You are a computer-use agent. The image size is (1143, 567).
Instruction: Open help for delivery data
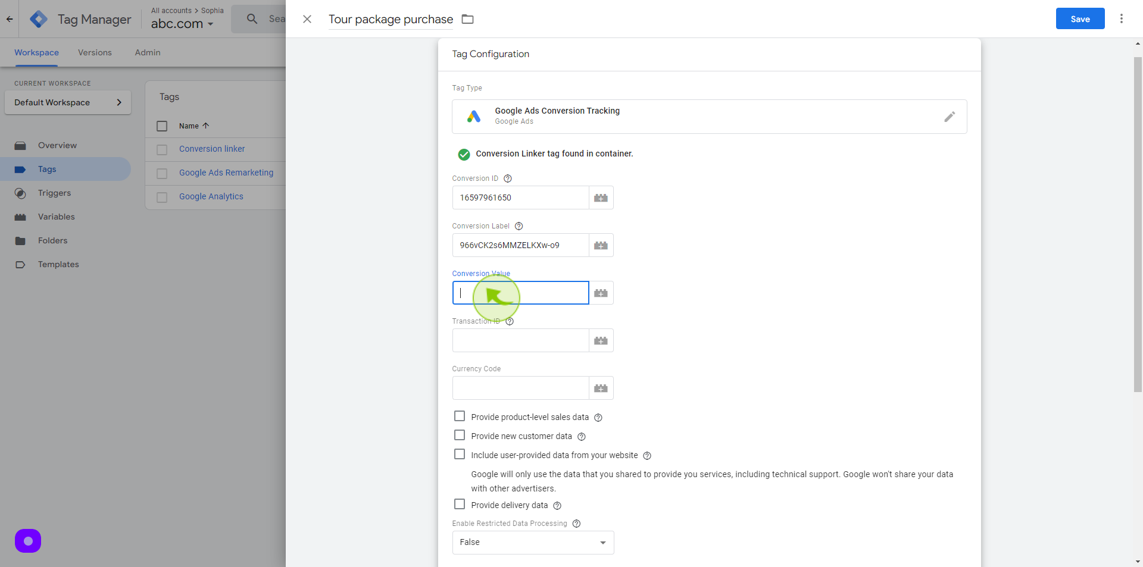[557, 506]
